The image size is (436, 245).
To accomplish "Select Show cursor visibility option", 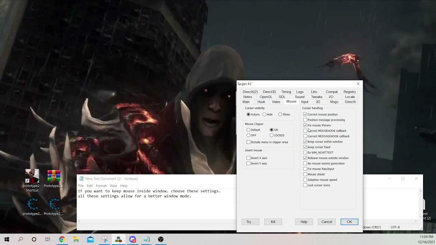I will [284, 114].
